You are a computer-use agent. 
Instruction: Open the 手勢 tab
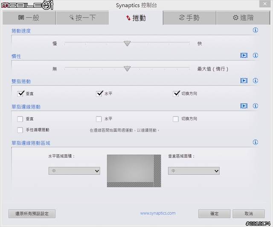click(189, 18)
